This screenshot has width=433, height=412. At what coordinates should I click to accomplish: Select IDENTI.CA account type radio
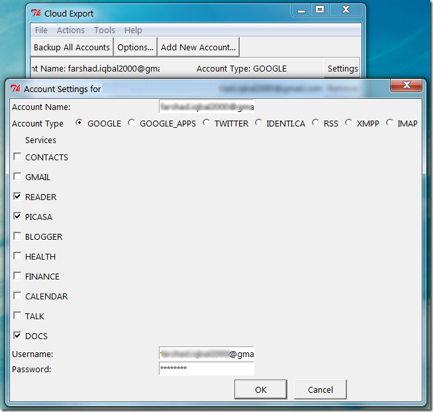point(258,123)
